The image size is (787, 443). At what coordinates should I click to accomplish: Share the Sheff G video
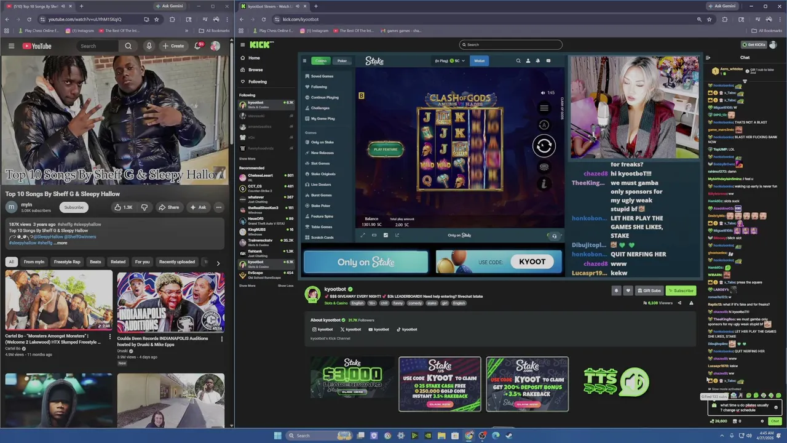click(x=168, y=207)
